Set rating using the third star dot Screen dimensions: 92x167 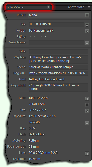[x=38, y=37]
